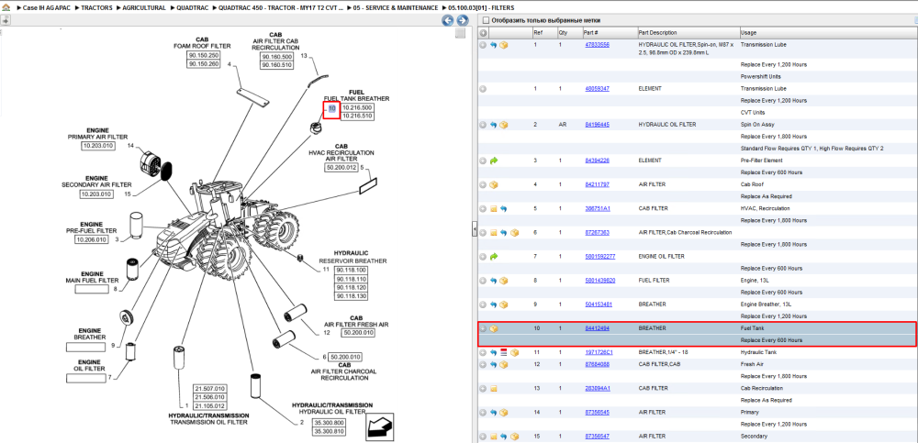Click reference box 10.206.010 pre-fuel filter
Viewport: 918px width, 443px height.
pos(91,240)
